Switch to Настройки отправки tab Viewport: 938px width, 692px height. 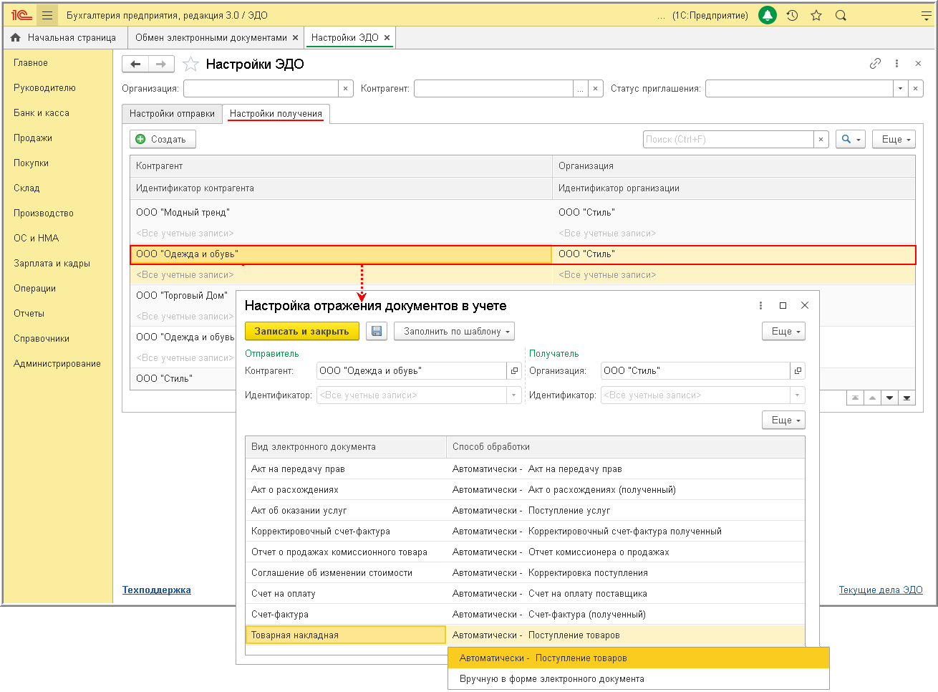tap(172, 114)
